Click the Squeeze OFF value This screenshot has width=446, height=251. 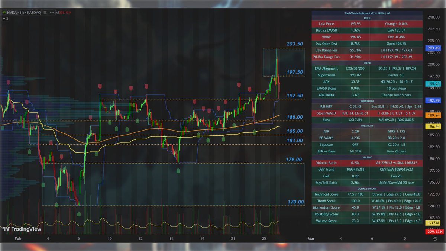coord(355,145)
